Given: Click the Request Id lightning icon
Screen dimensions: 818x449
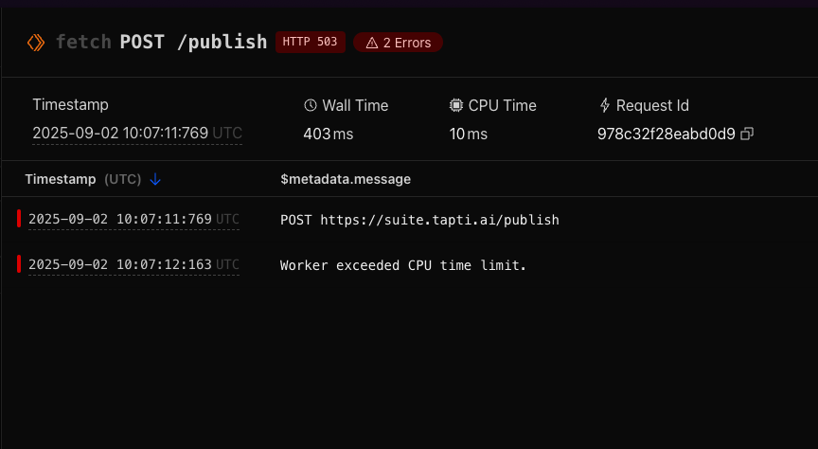Looking at the screenshot, I should click(x=605, y=105).
